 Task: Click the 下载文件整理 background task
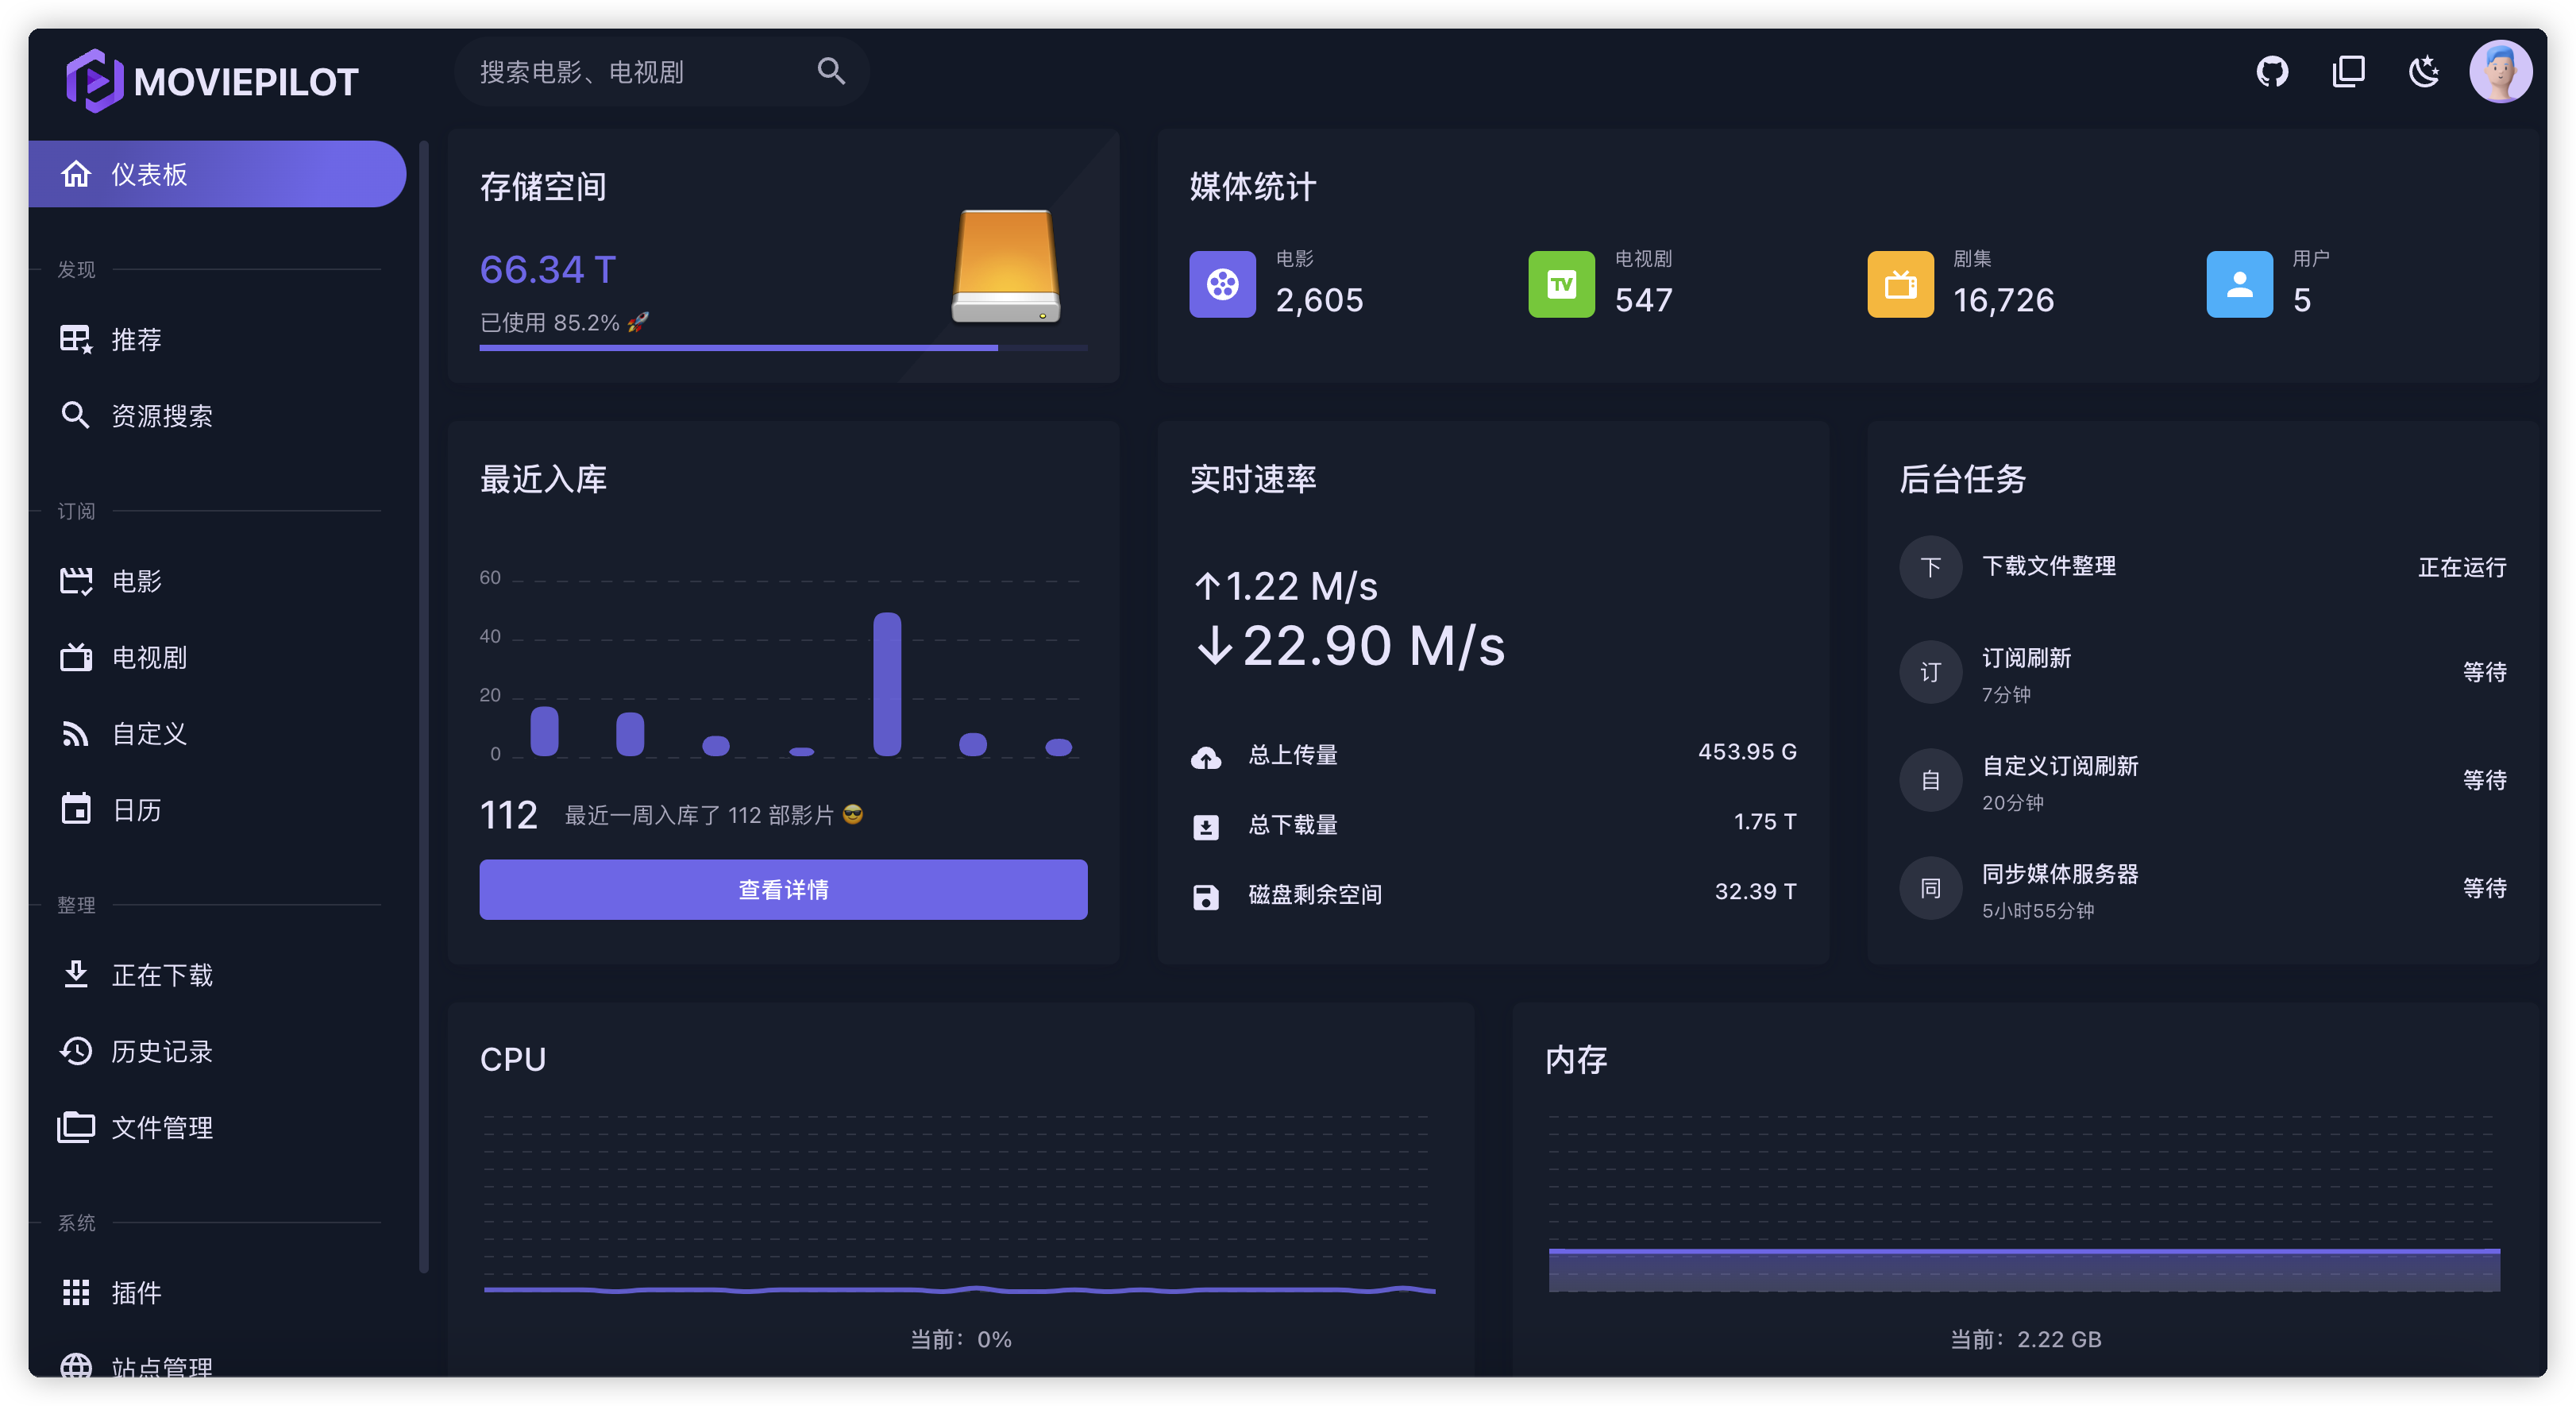pos(2048,567)
